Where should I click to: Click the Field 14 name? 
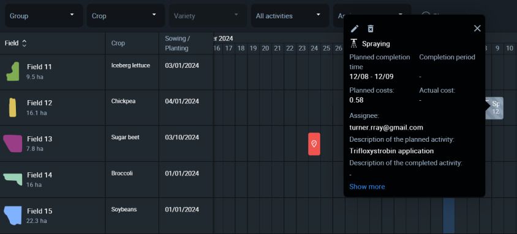point(40,175)
